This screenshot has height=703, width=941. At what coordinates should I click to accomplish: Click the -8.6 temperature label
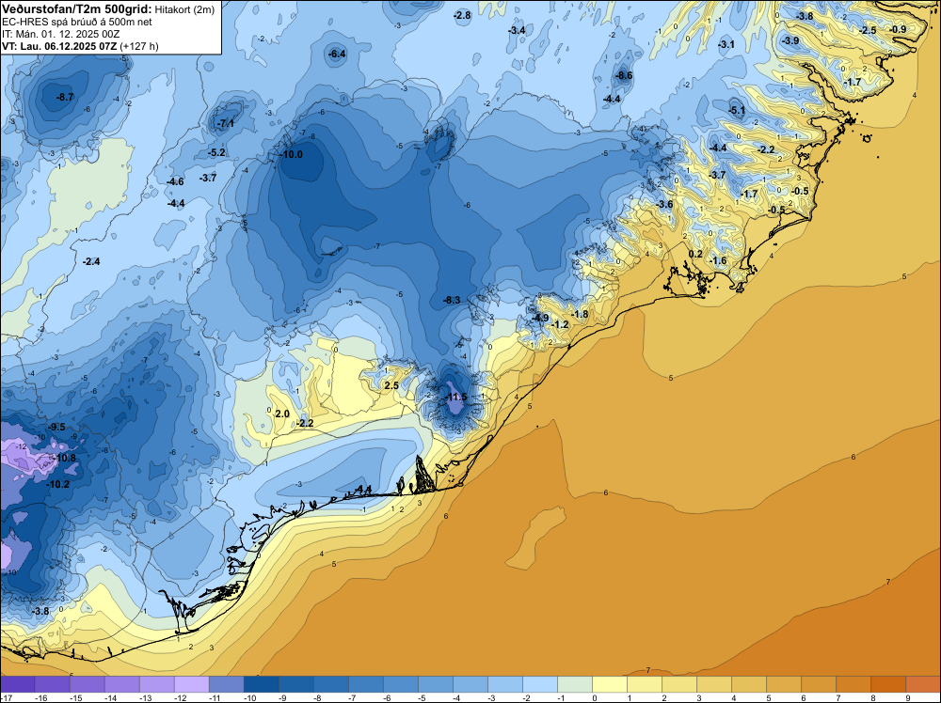(x=624, y=75)
